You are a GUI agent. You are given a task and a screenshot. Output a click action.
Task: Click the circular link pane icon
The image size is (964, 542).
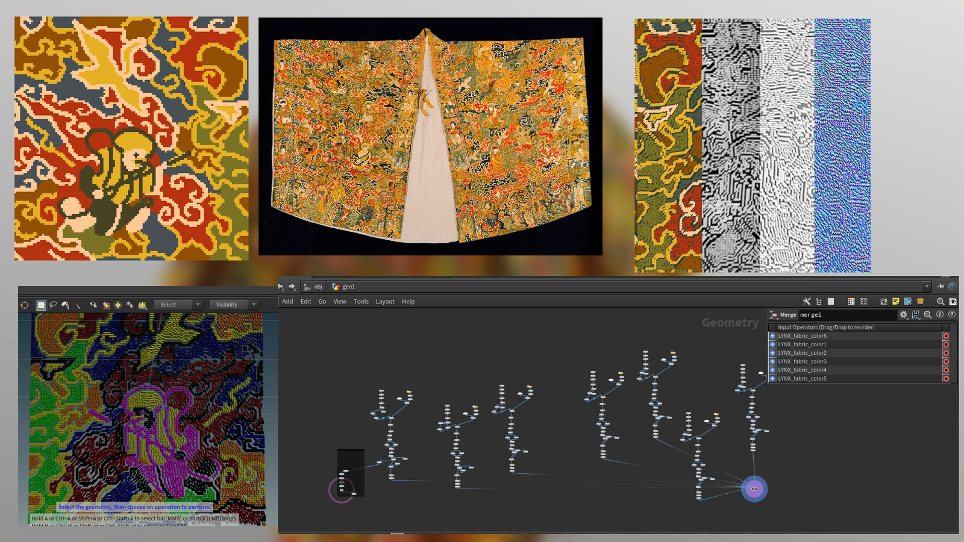[x=953, y=287]
